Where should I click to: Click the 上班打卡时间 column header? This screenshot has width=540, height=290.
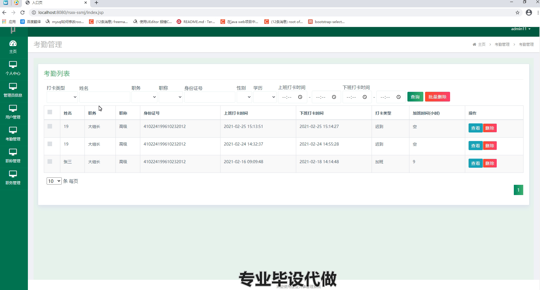(x=236, y=113)
